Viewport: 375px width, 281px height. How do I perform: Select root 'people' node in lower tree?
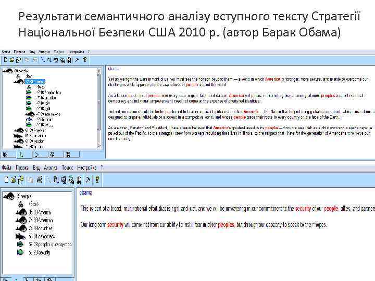pyautogui.click(x=23, y=196)
